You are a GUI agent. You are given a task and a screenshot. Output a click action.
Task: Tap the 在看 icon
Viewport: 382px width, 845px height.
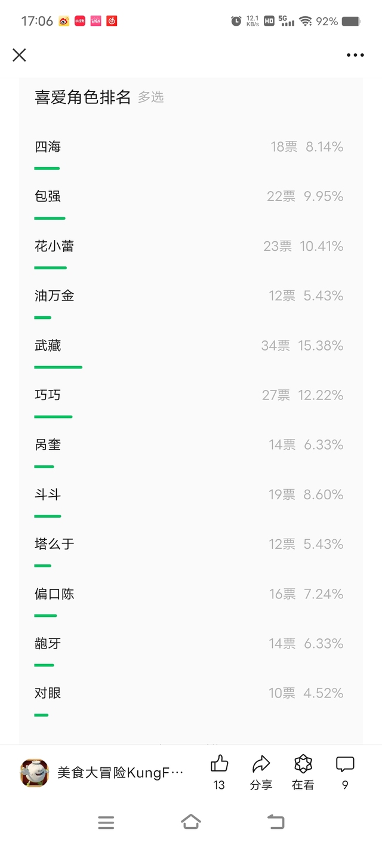point(303,764)
